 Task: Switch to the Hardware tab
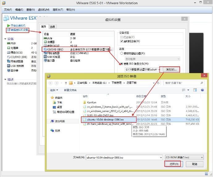(44, 27)
